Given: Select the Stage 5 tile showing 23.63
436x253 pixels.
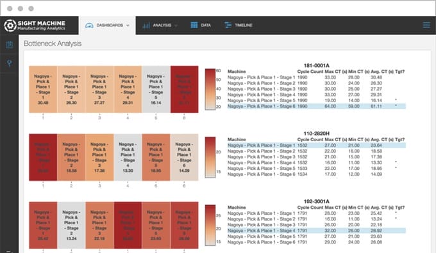Looking at the screenshot, I should click(x=156, y=225).
